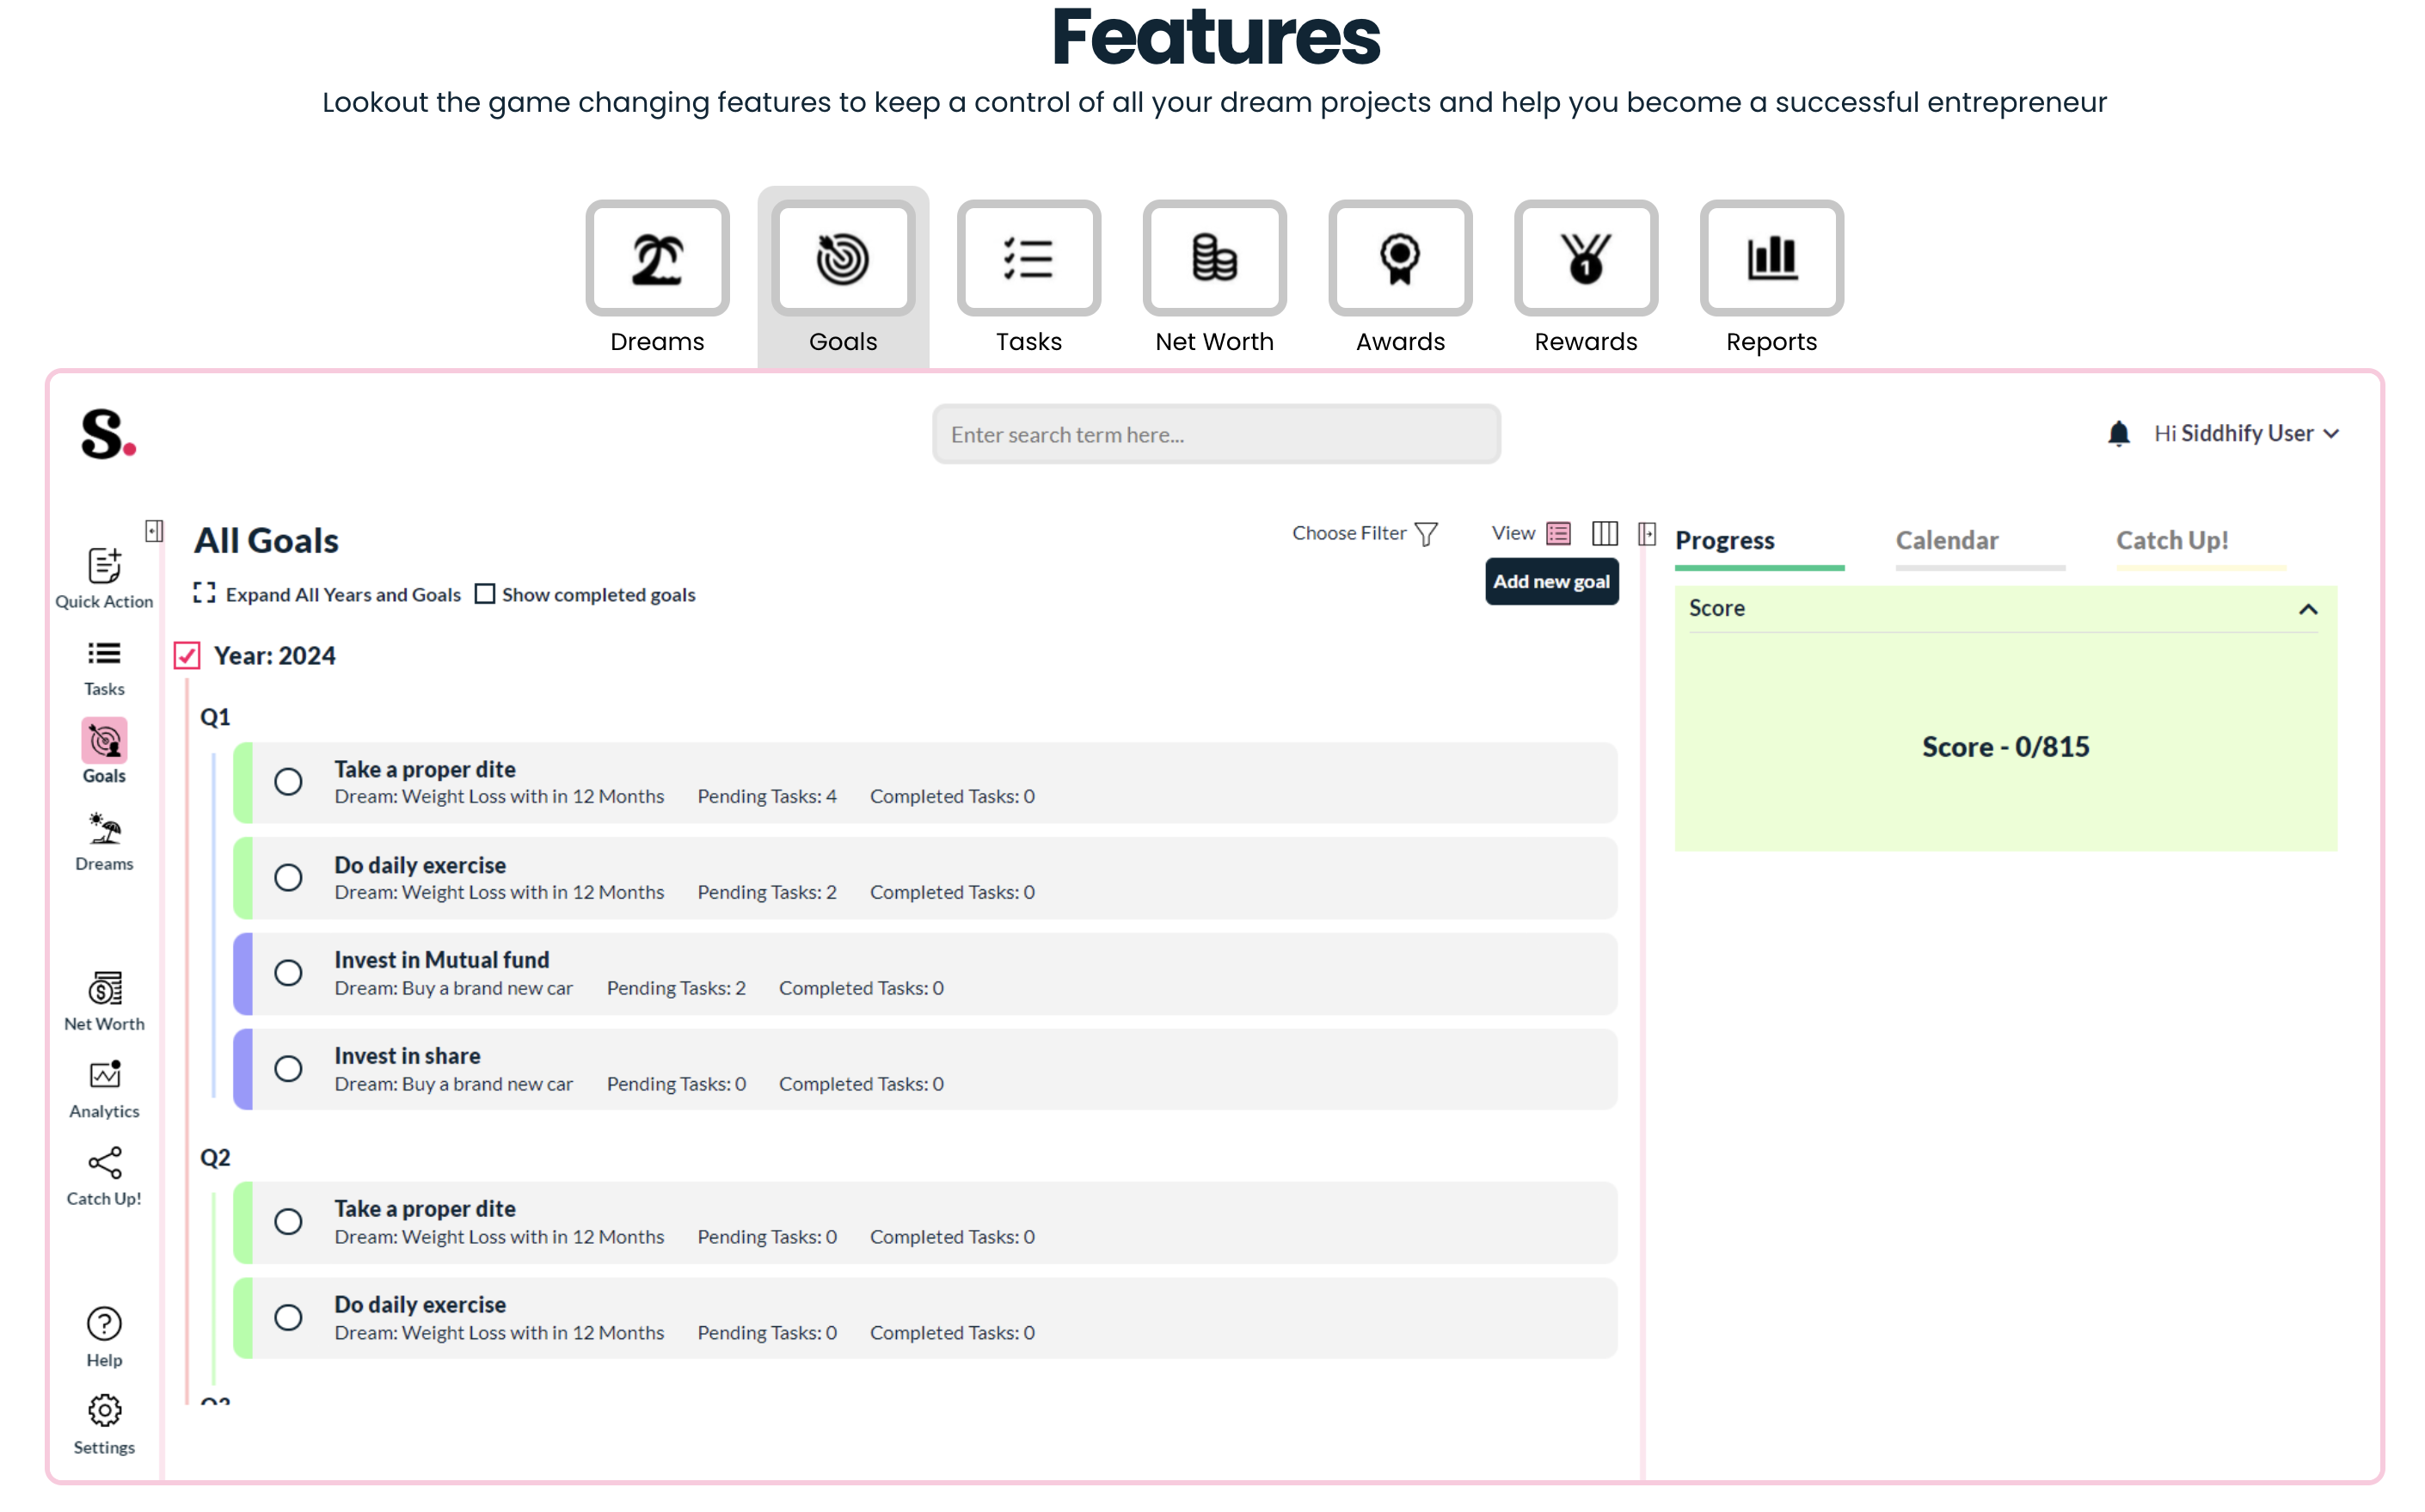Open the Choose Filter funnel
This screenshot has width=2425, height=1512.
tap(1427, 534)
